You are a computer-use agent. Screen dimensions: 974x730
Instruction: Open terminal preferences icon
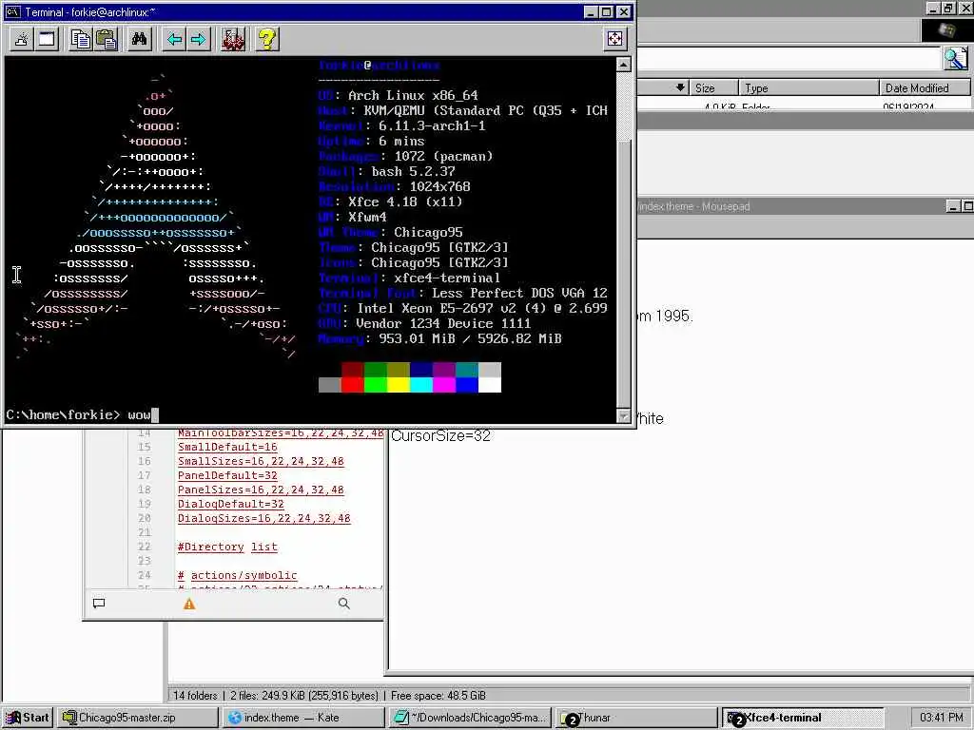pos(233,39)
